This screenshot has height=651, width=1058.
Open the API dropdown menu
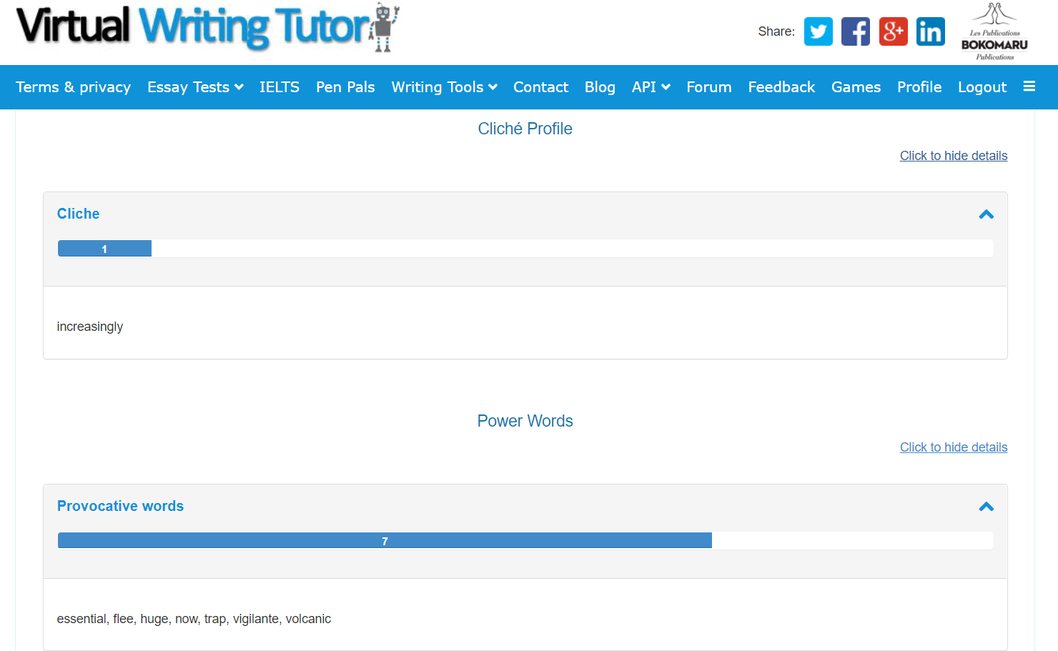[651, 87]
